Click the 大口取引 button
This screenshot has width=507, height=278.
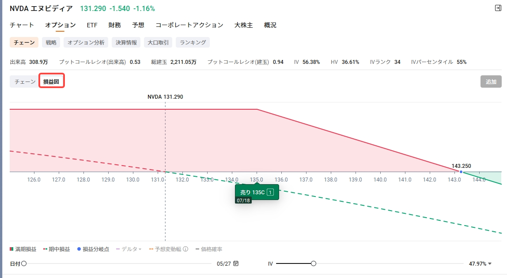pos(158,42)
